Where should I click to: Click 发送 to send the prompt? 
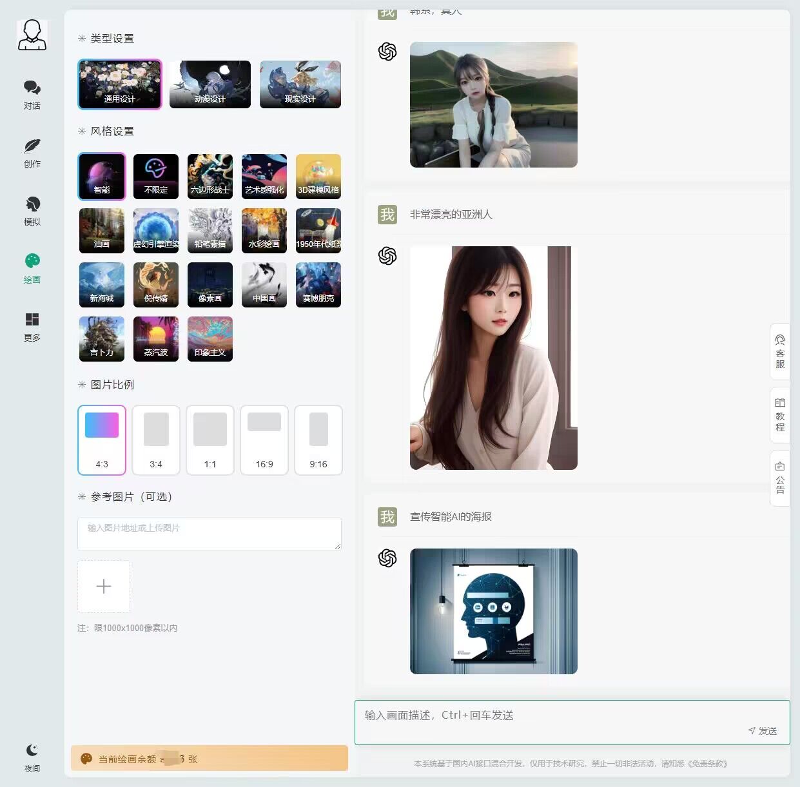point(763,730)
